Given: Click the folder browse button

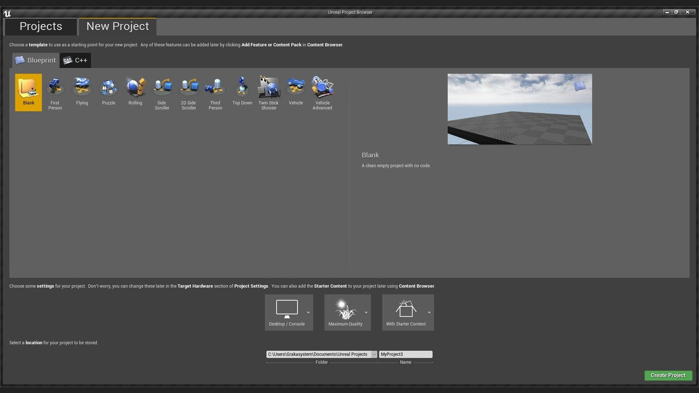Looking at the screenshot, I should [374, 354].
